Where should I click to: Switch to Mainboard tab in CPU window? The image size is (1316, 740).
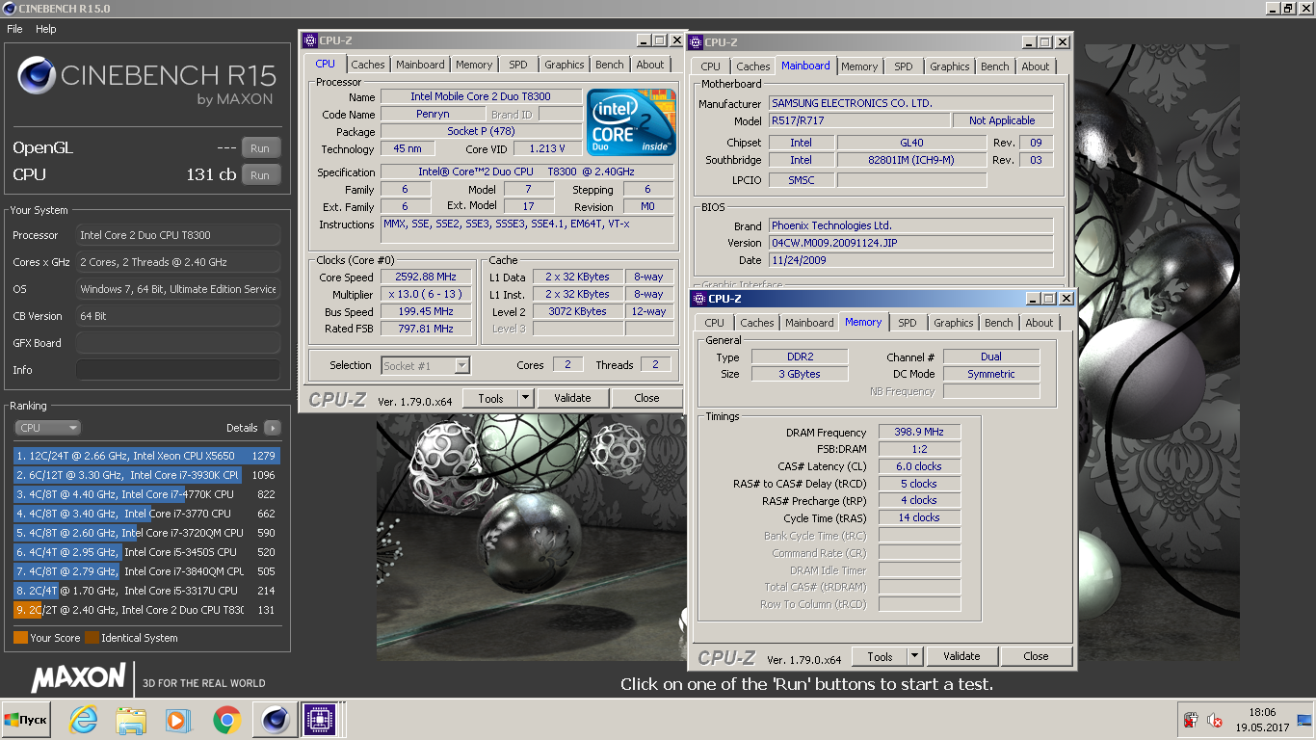tap(421, 65)
